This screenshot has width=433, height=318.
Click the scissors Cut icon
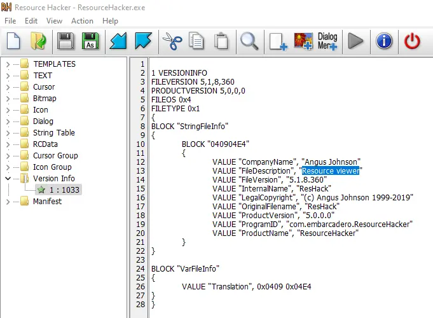tap(172, 41)
